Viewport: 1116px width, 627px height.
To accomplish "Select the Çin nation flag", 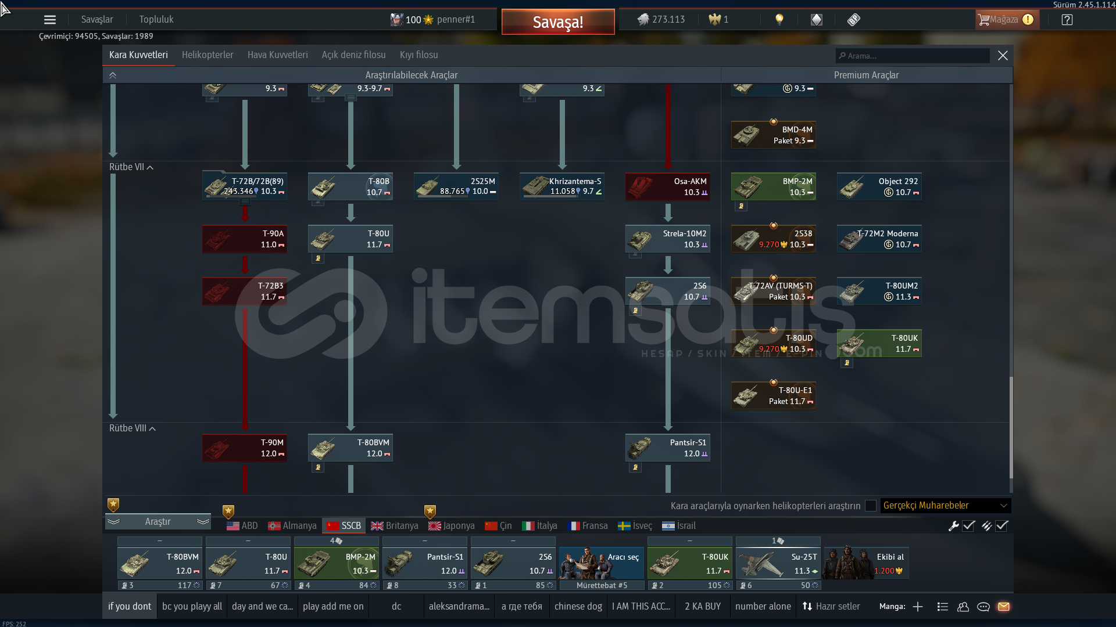I will tap(499, 526).
